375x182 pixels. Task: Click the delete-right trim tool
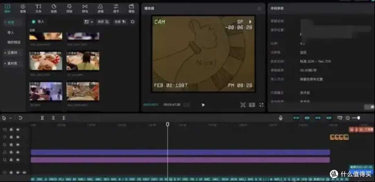[64, 118]
